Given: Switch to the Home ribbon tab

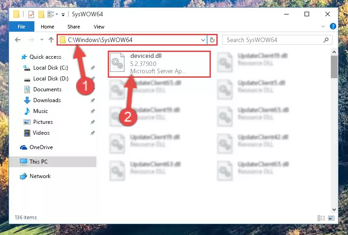Looking at the screenshot, I should pyautogui.click(x=47, y=27).
